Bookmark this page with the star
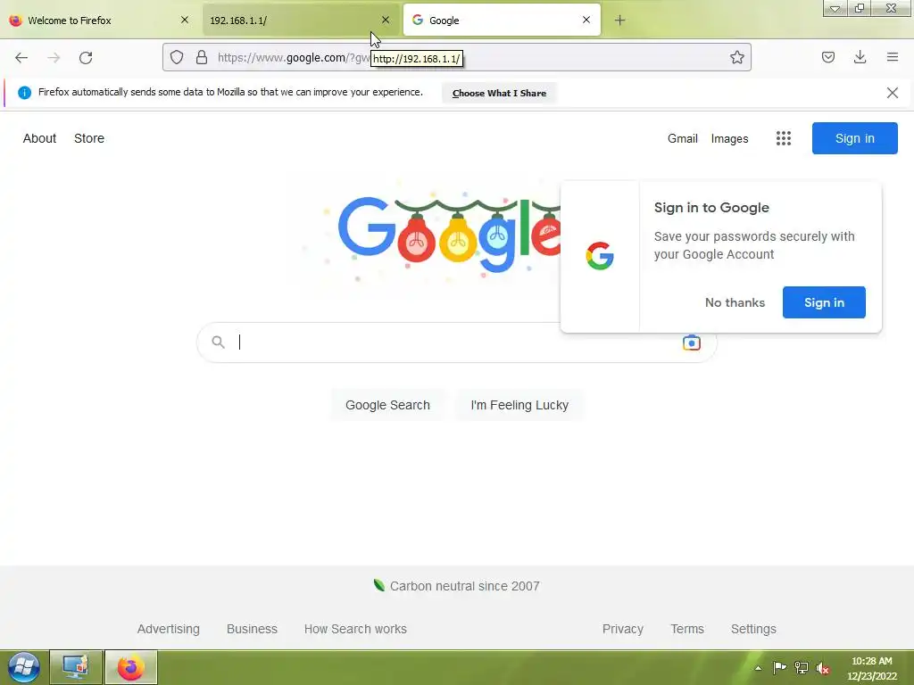The width and height of the screenshot is (914, 685). 736,57
